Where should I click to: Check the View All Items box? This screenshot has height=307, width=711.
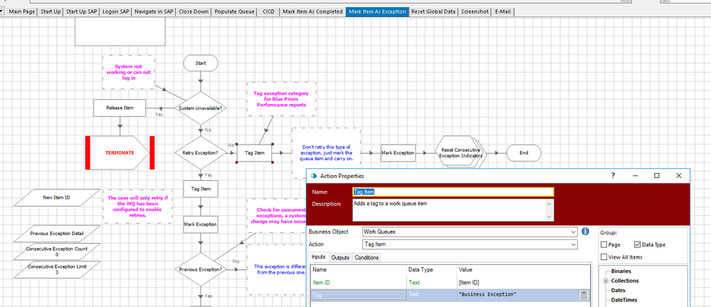click(x=604, y=257)
